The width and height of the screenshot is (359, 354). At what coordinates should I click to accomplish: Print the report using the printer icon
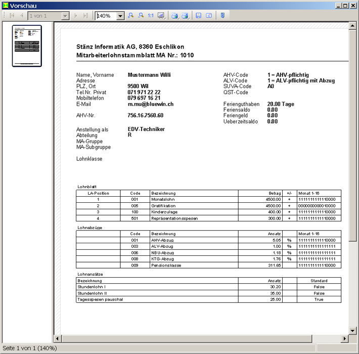coord(174,16)
